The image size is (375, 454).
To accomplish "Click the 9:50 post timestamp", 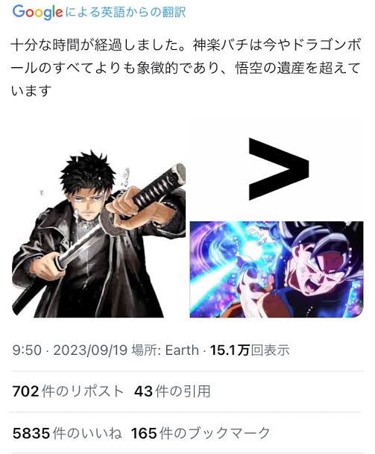I will 27,350.
